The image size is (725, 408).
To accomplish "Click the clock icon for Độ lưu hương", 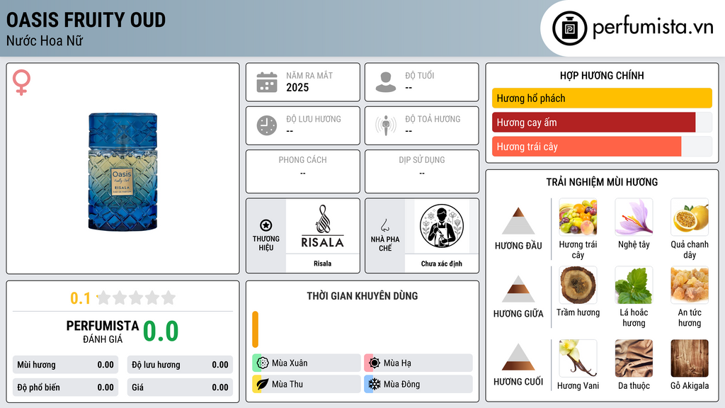I will pyautogui.click(x=267, y=125).
